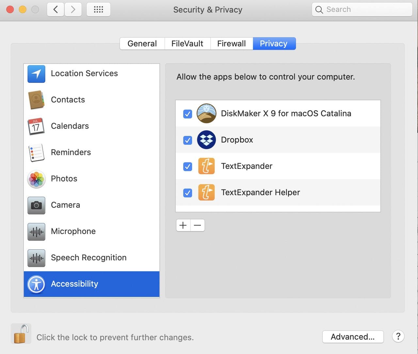Remove app using the minus button
The image size is (418, 354).
click(198, 225)
